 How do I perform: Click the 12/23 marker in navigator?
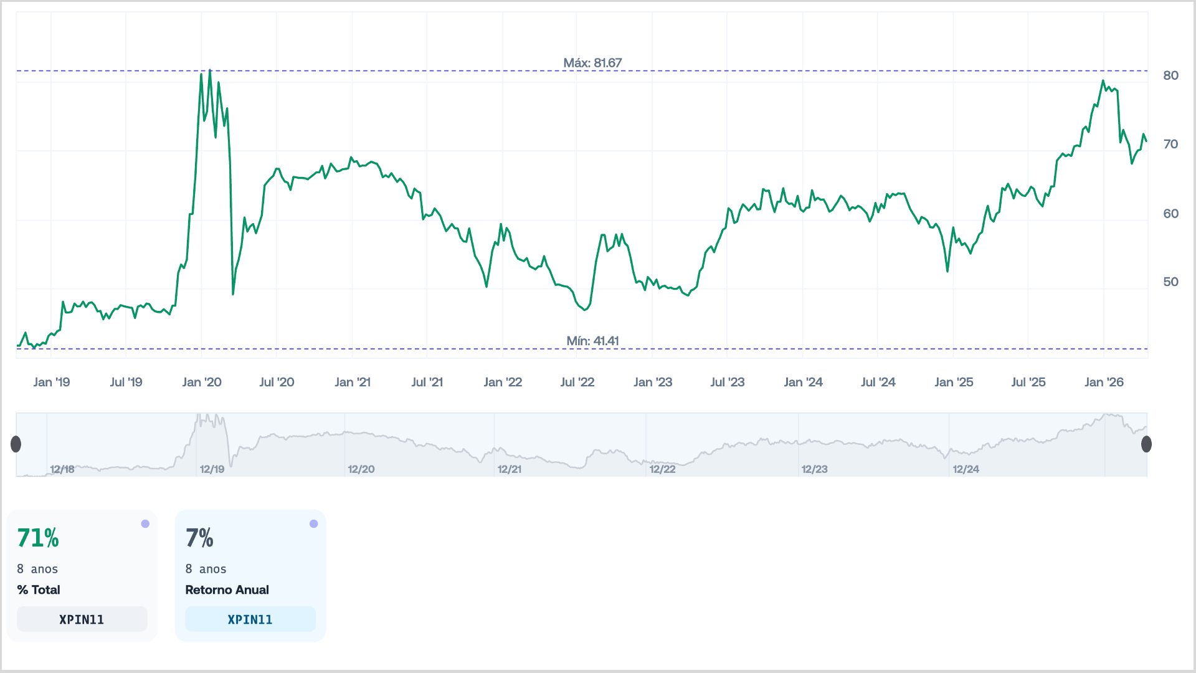pos(814,469)
